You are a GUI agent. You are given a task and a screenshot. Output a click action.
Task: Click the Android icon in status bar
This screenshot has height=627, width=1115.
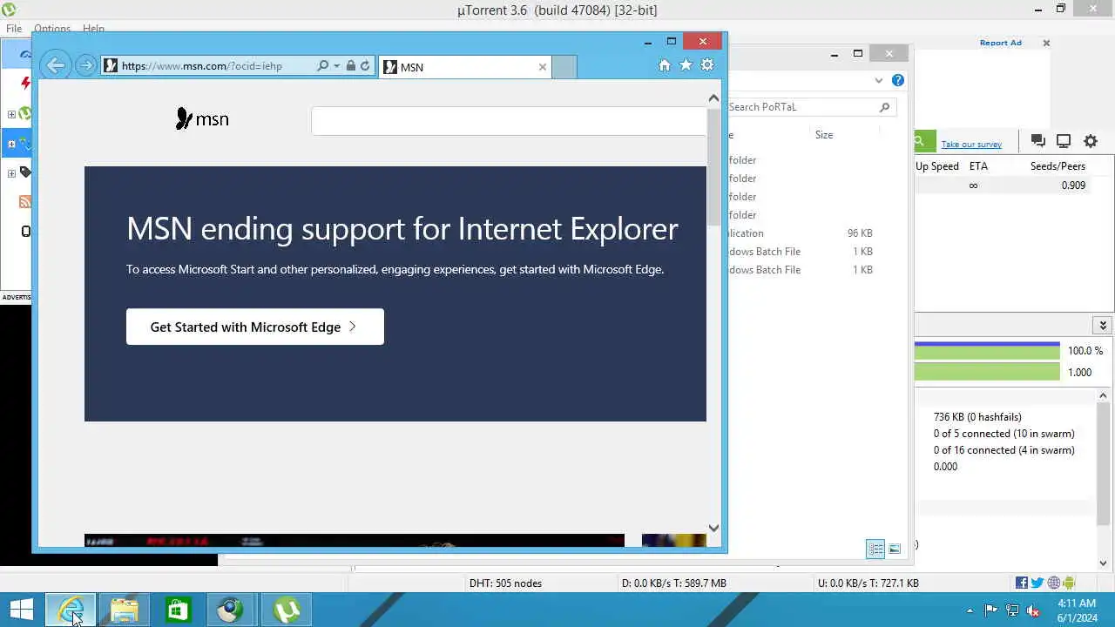[1069, 583]
